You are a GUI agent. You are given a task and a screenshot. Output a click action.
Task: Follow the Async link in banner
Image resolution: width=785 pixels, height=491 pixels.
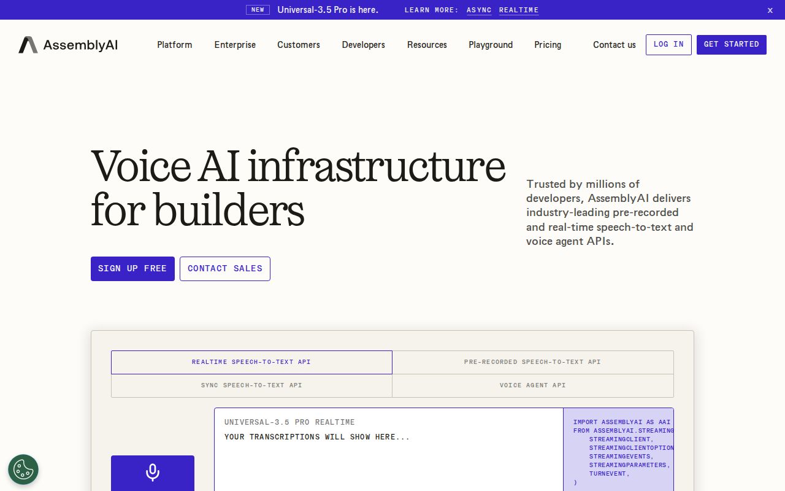click(x=479, y=10)
